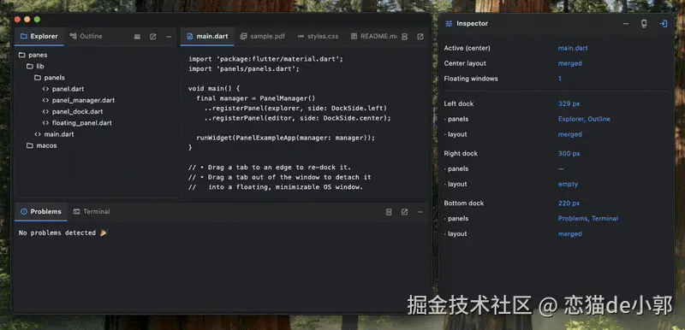Click the runWidget line in the code editor
Viewport: 685px width, 330px height.
(285, 138)
